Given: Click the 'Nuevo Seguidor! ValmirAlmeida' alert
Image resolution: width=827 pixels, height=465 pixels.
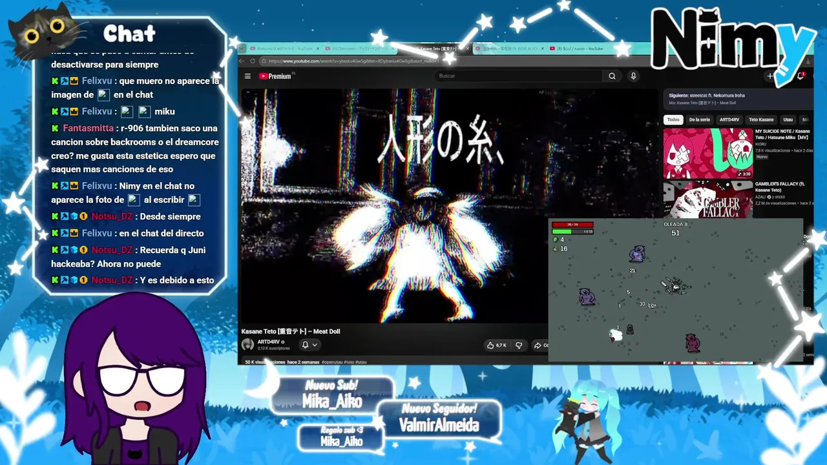Looking at the screenshot, I should coord(439,420).
